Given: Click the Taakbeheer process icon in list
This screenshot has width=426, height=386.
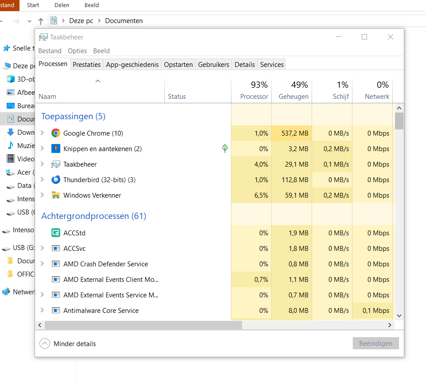Looking at the screenshot, I should point(55,164).
